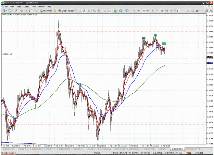Viewport: 214px width, 155px height.
Task: Switch to the GBPUSD,M15 chart tab
Action: pyautogui.click(x=37, y=149)
